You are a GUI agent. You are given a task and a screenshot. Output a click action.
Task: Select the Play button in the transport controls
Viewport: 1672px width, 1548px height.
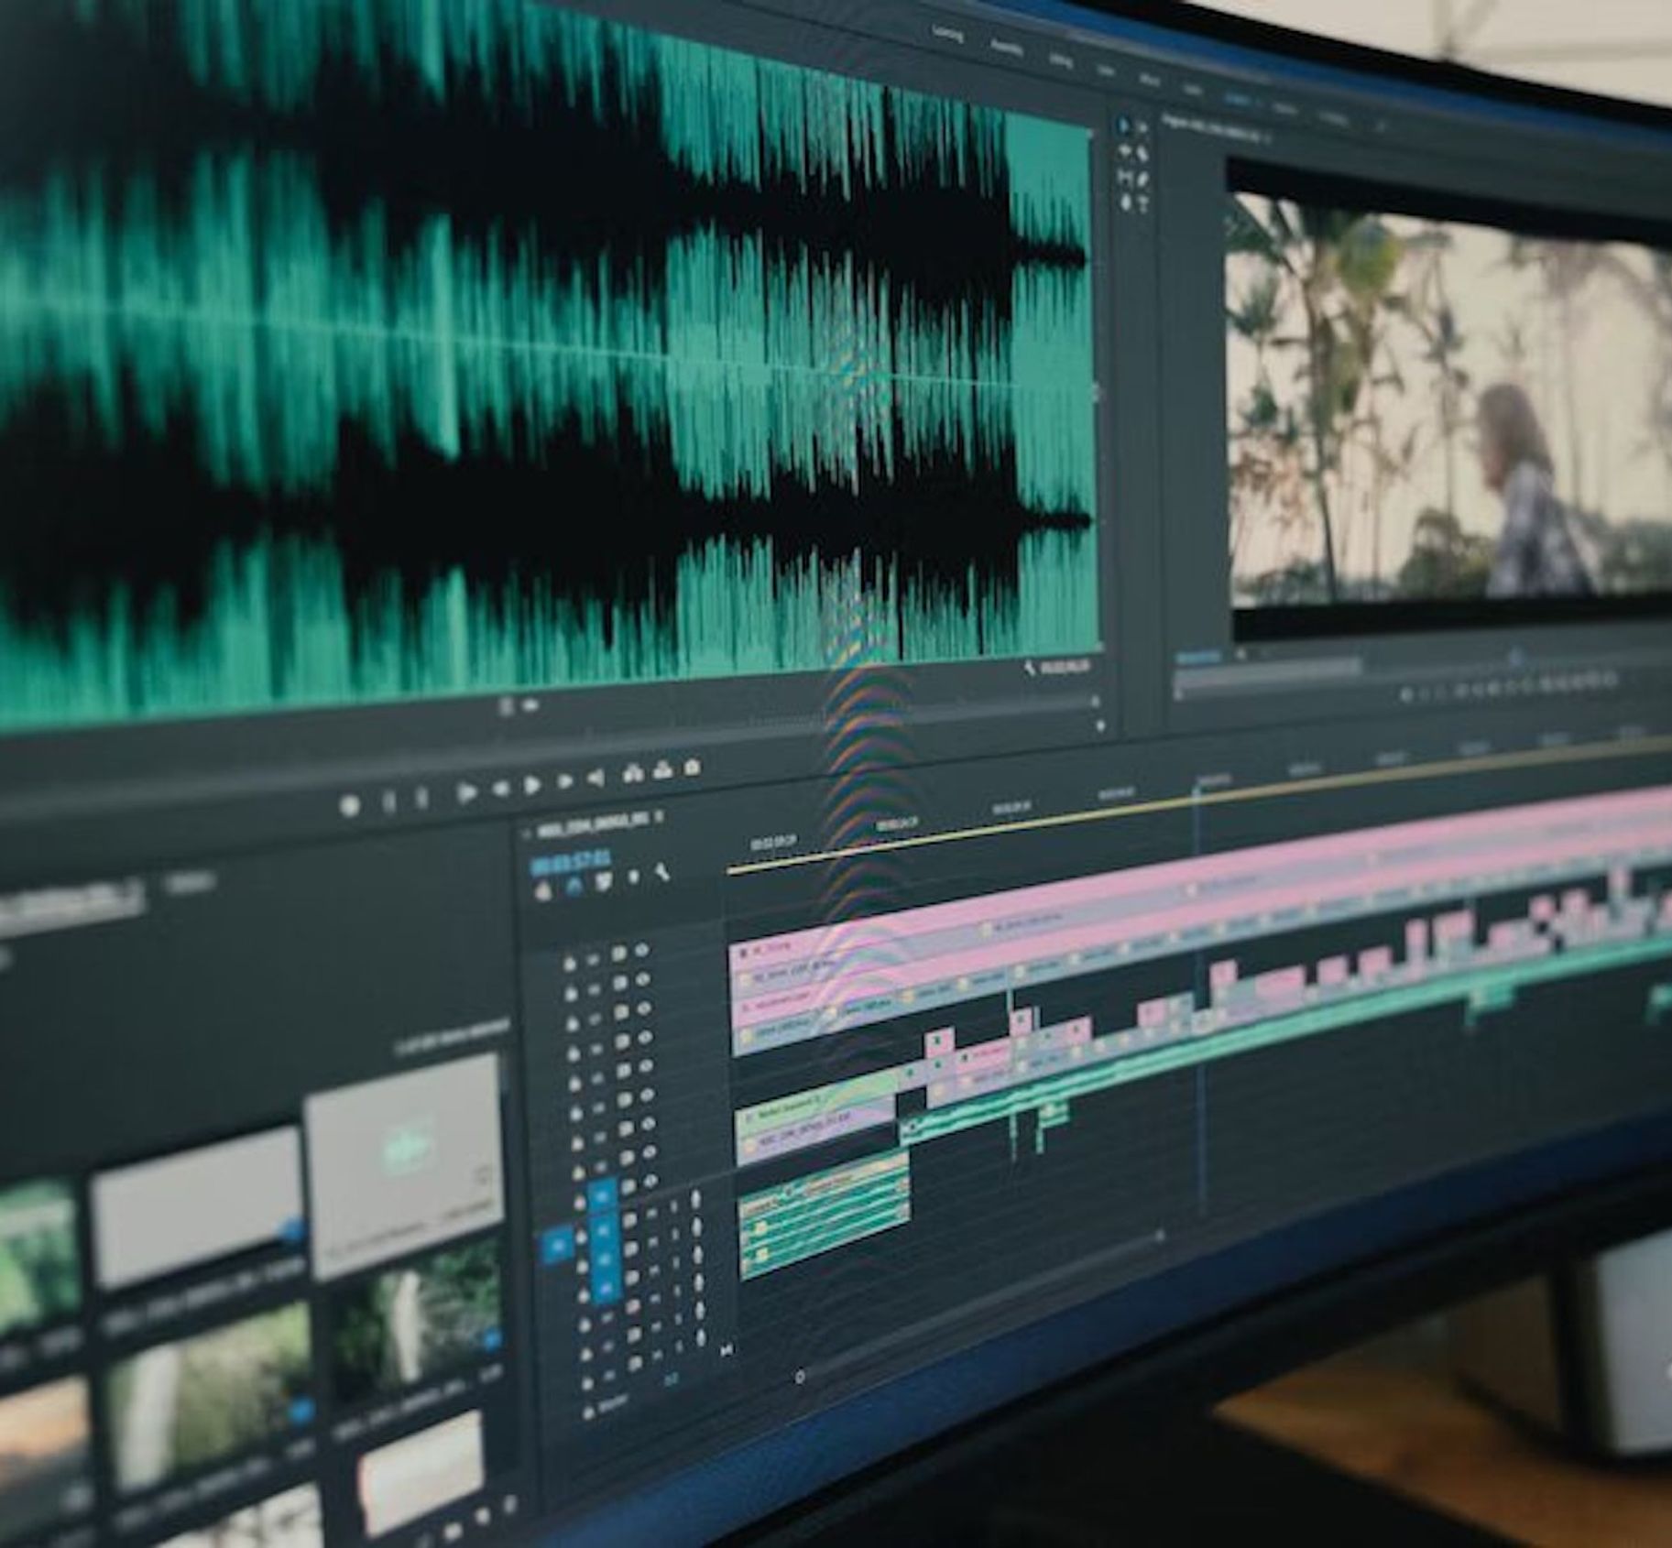pyautogui.click(x=534, y=786)
